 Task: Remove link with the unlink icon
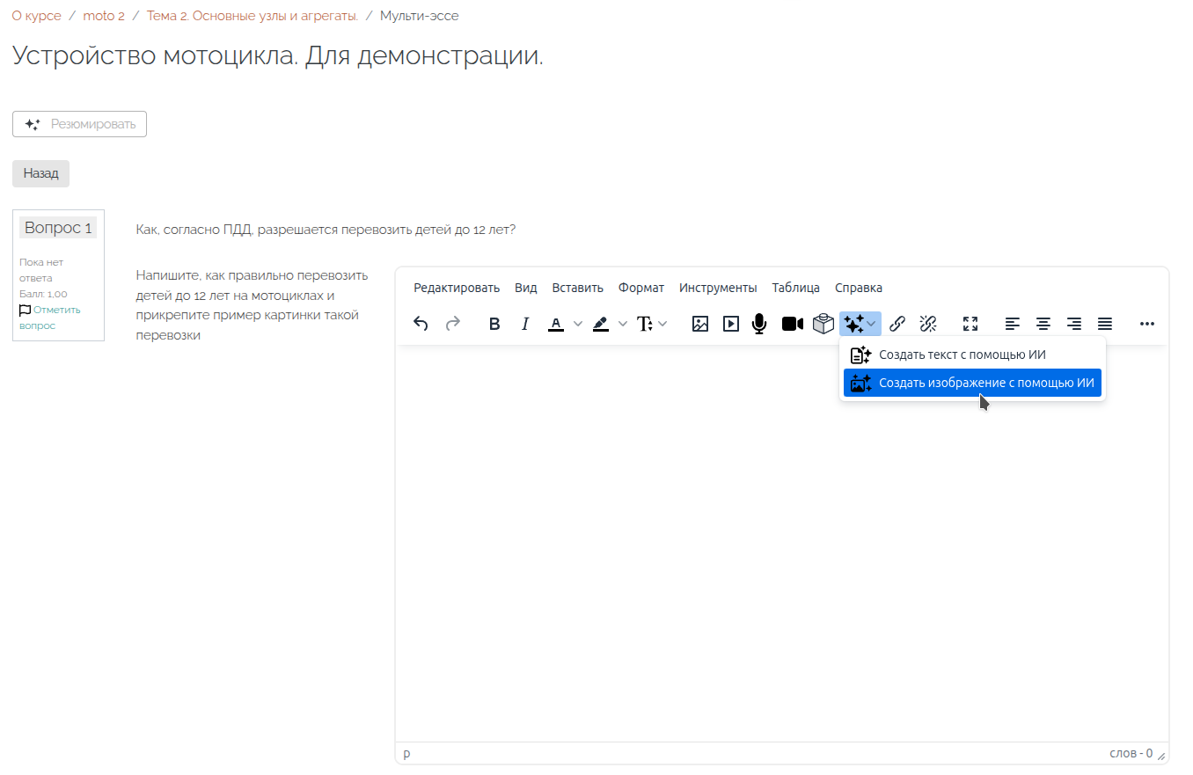tap(928, 324)
